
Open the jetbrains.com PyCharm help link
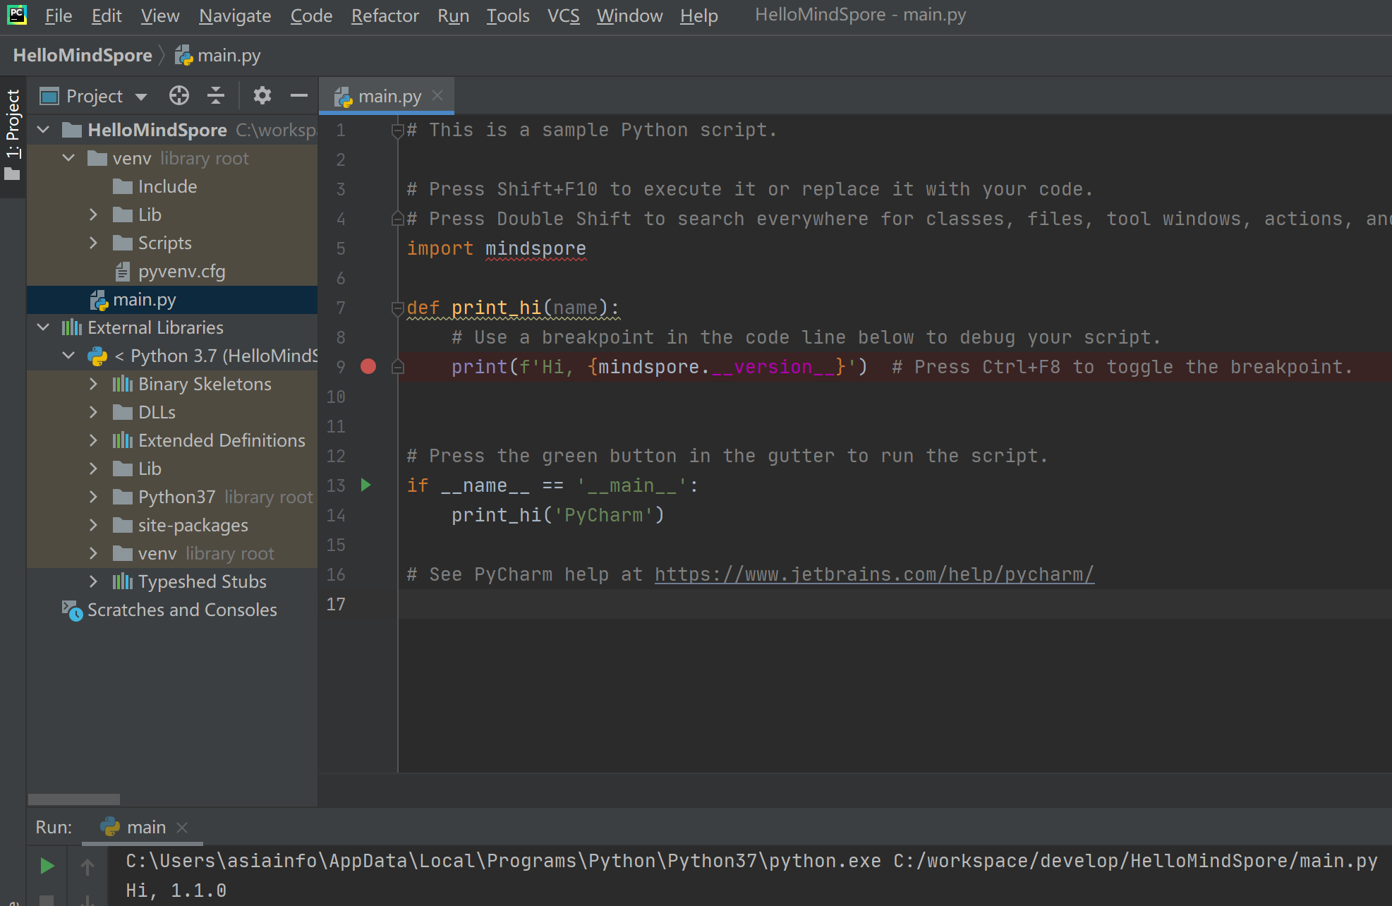(x=874, y=574)
